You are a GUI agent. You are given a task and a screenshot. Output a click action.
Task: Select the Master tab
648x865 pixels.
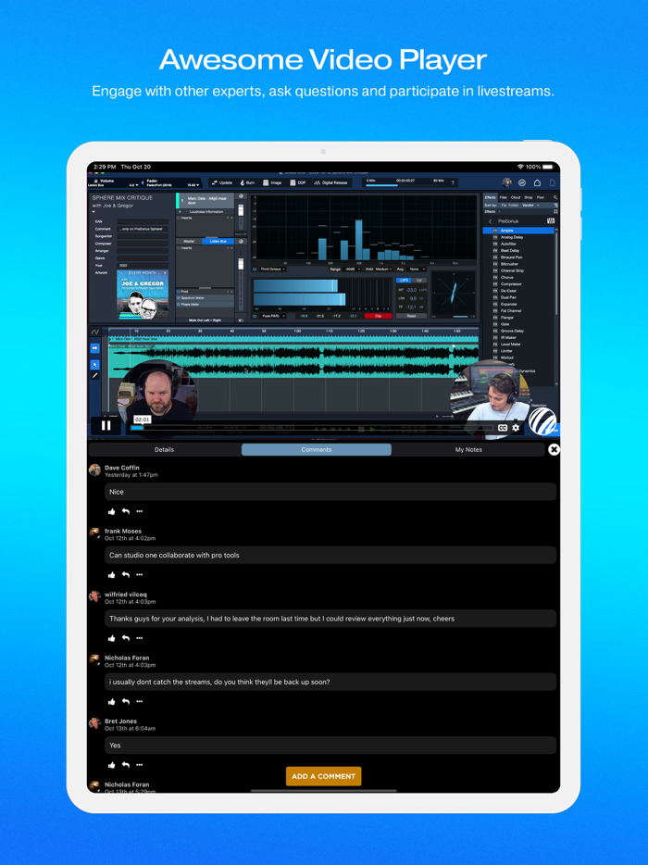click(189, 241)
